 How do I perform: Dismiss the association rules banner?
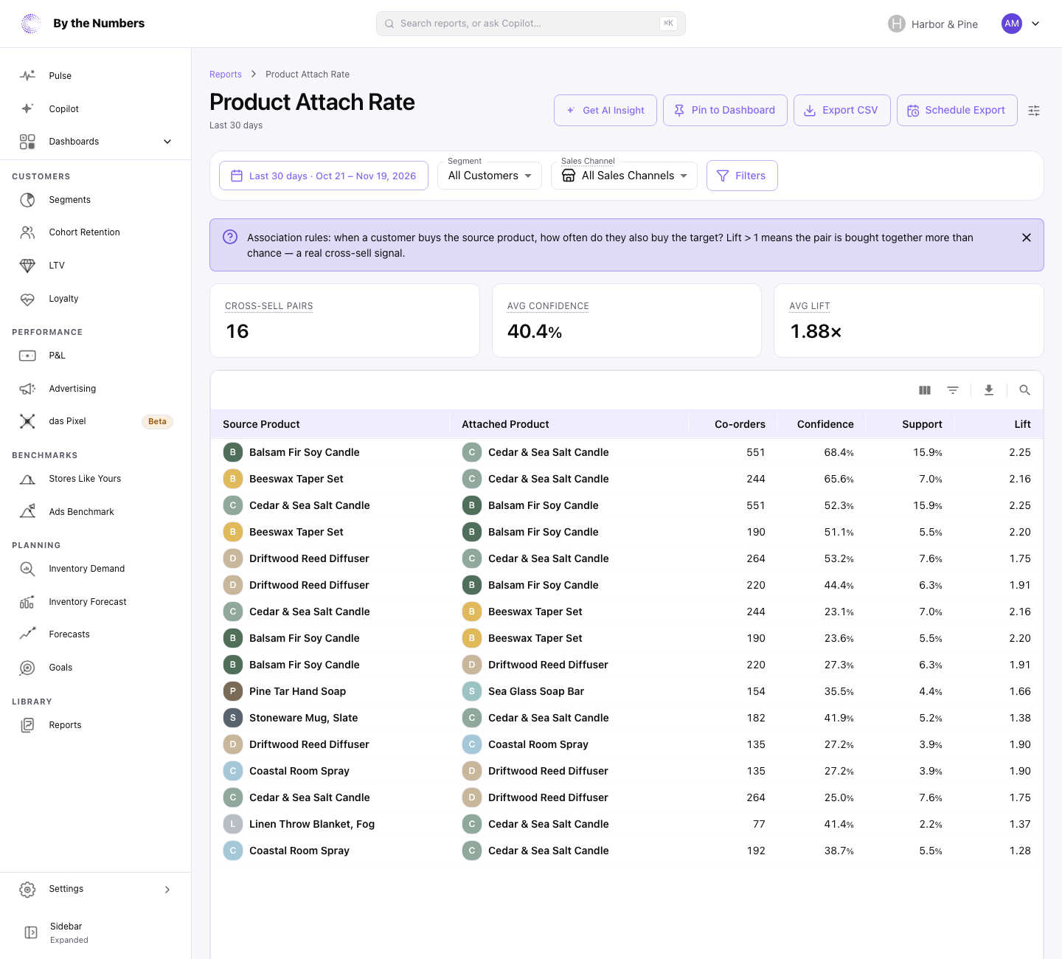tap(1027, 238)
